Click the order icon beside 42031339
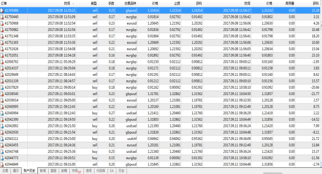 (2, 81)
